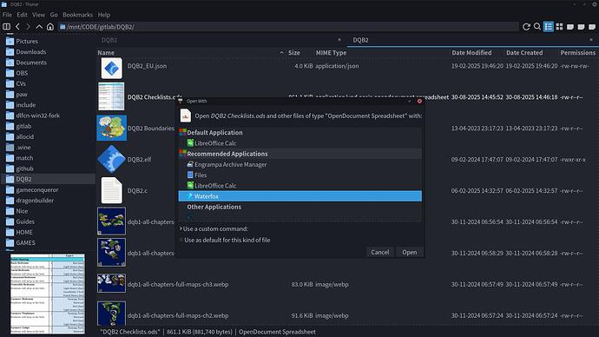The image size is (599, 337).
Task: Click the sidebar spreadsheet preview image
Action: coord(48,294)
